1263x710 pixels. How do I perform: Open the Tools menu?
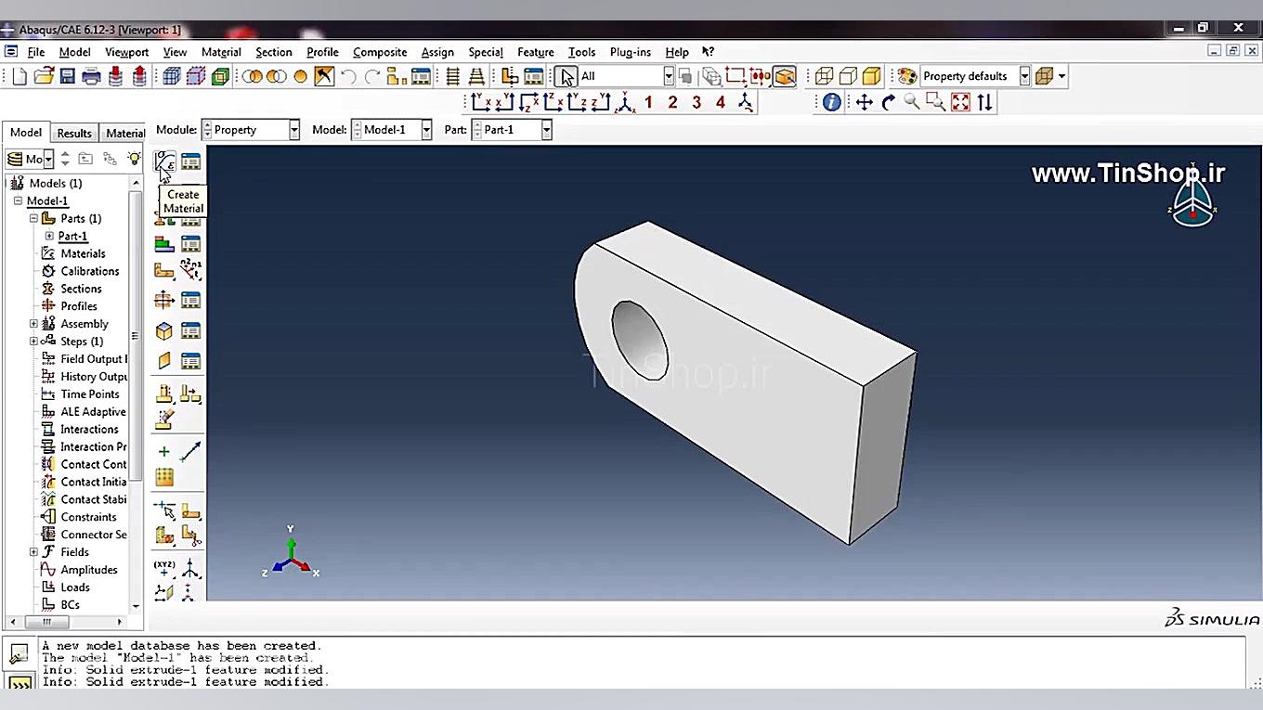pos(582,52)
